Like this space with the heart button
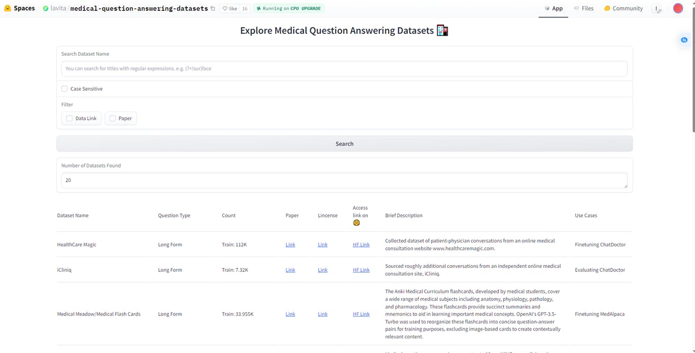Viewport: 695px width, 353px height. [230, 9]
